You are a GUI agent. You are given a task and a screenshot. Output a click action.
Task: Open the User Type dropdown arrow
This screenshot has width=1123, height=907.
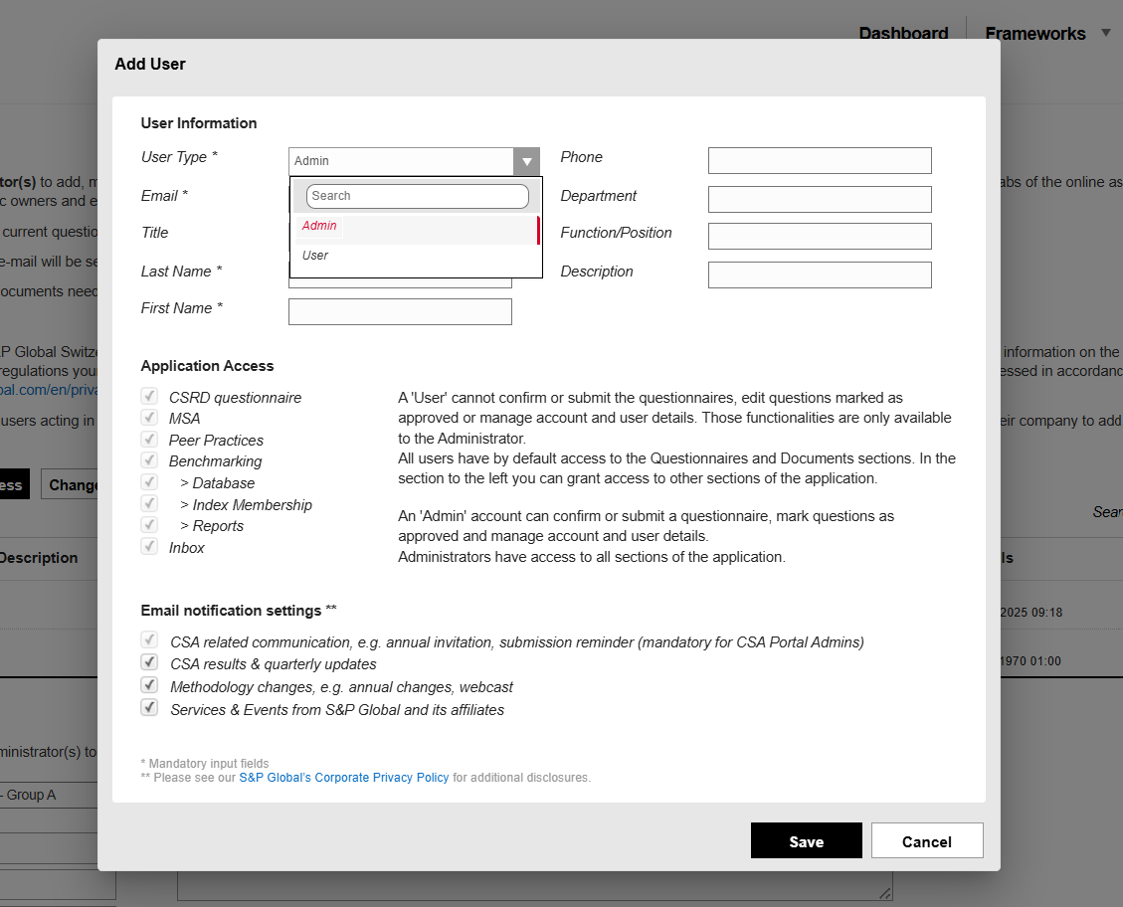(x=526, y=161)
